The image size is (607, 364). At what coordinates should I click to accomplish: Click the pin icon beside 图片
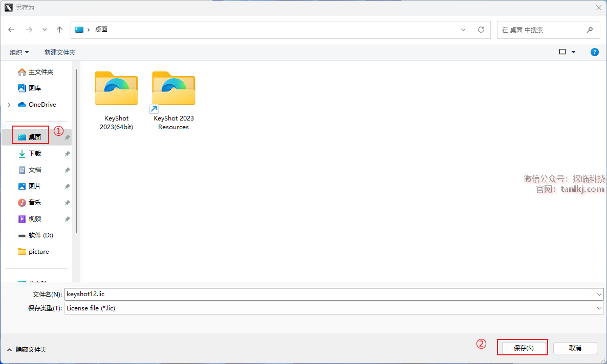click(x=67, y=186)
